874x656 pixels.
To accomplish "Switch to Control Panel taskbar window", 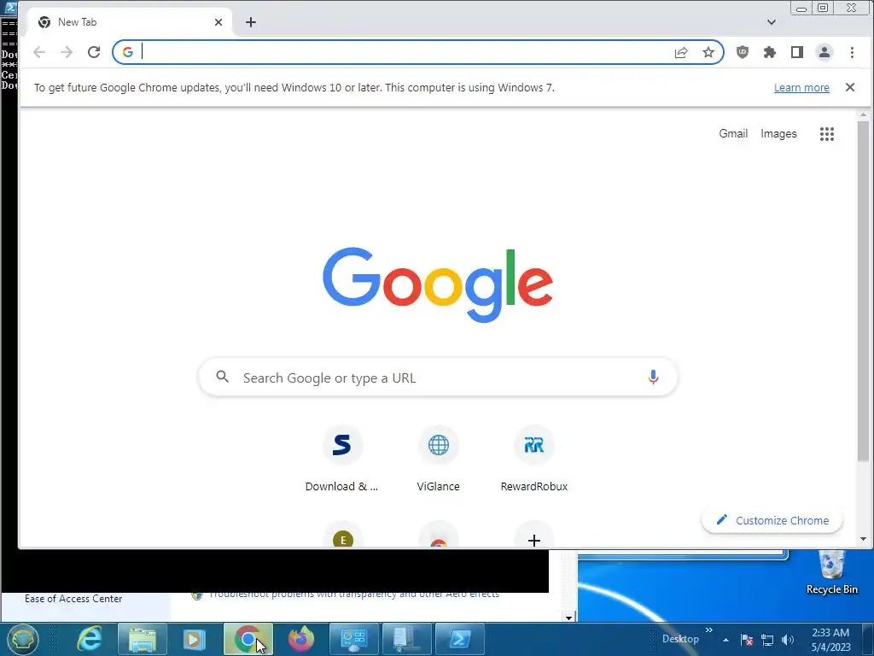I will (x=354, y=639).
